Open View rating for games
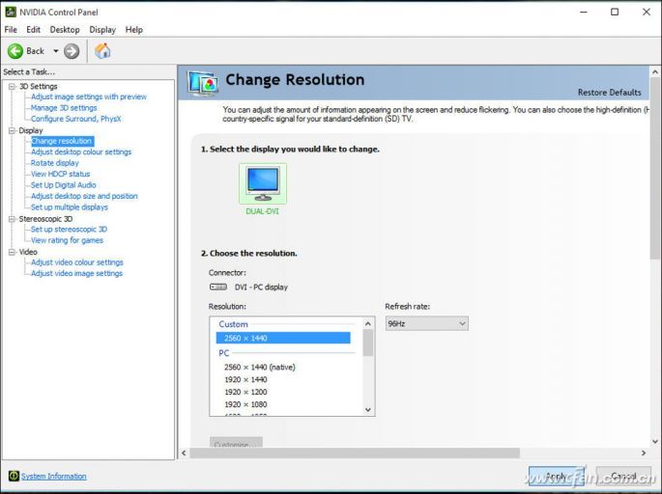Viewport: 662px width, 494px height. click(67, 240)
